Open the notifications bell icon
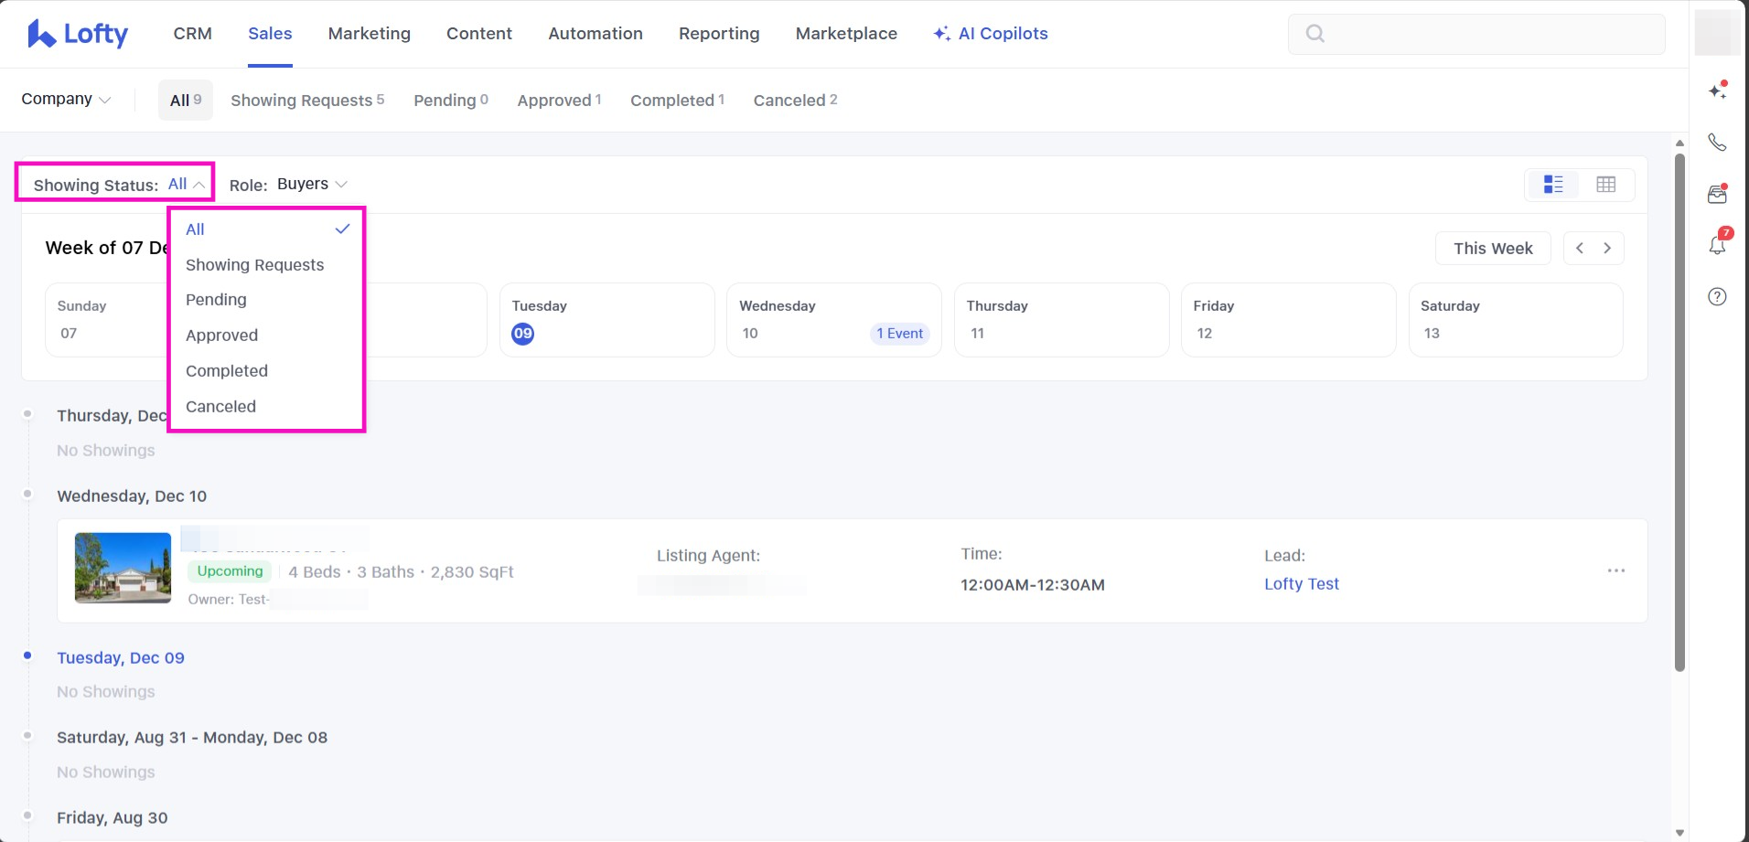This screenshot has width=1749, height=842. click(x=1717, y=245)
